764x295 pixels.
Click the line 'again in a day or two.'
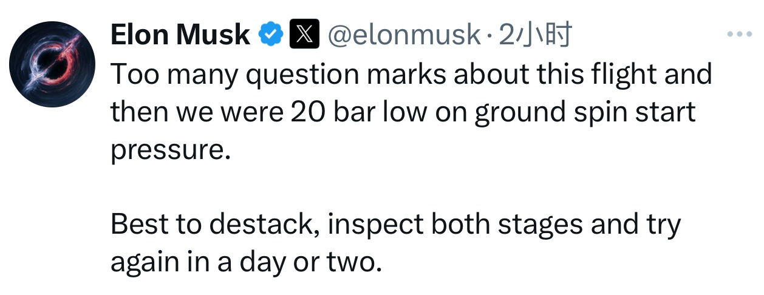pos(247,263)
